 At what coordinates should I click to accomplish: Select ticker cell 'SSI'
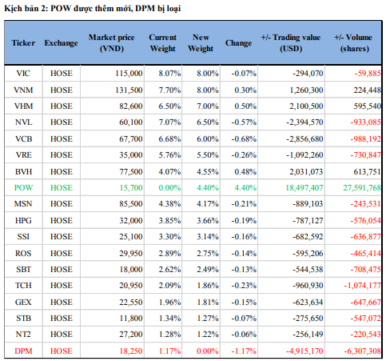point(23,237)
